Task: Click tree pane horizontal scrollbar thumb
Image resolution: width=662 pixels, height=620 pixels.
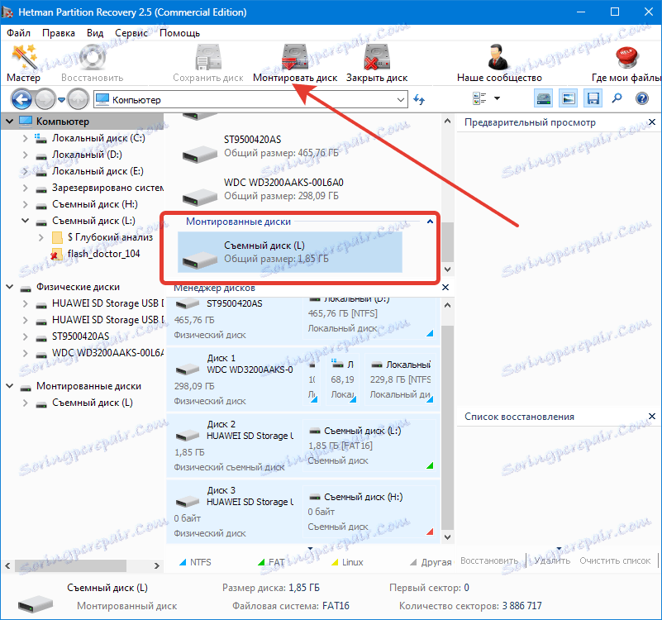Action: 70,565
